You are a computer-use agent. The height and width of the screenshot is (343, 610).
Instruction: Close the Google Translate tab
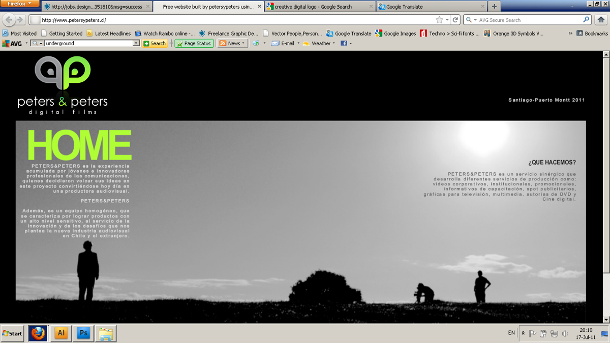[482, 7]
